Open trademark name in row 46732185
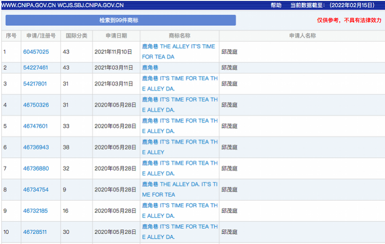The width and height of the screenshot is (385, 244). tap(180, 210)
